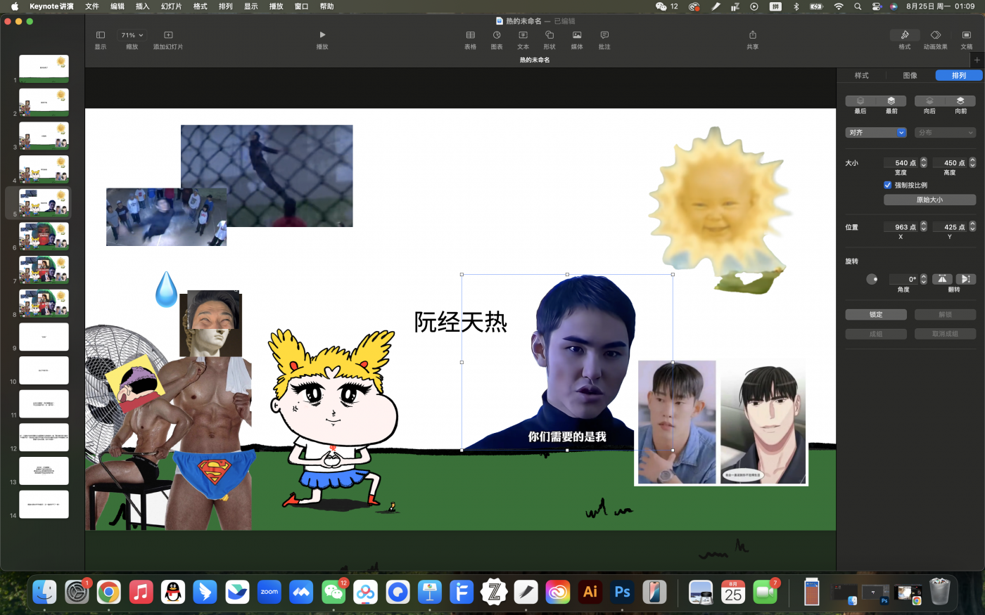
Task: Select slide 6 thumbnail in navigator
Action: point(44,236)
